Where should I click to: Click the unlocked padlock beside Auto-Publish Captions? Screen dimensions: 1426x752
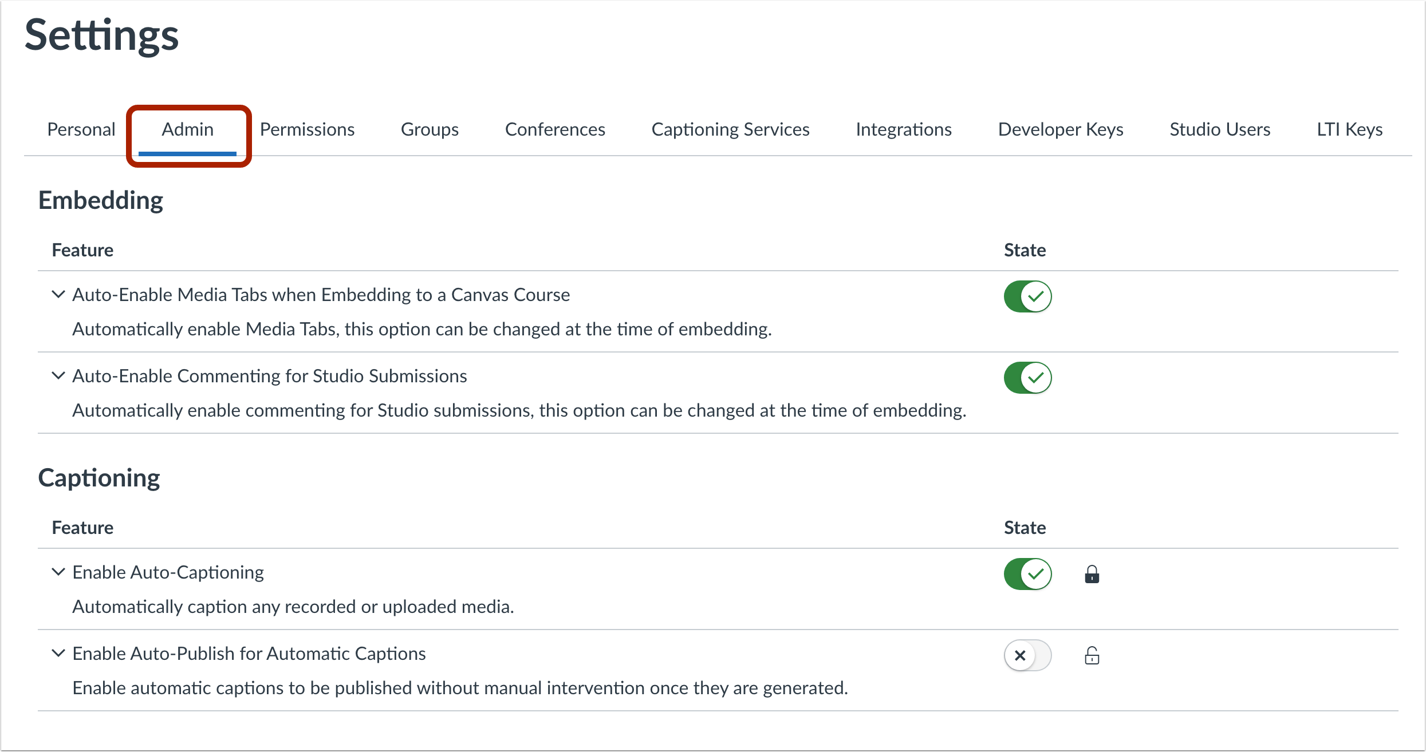(x=1092, y=655)
